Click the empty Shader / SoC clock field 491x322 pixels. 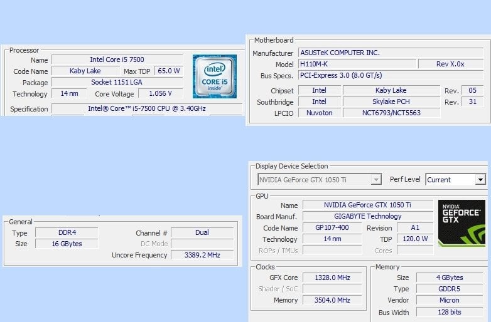tap(332, 289)
